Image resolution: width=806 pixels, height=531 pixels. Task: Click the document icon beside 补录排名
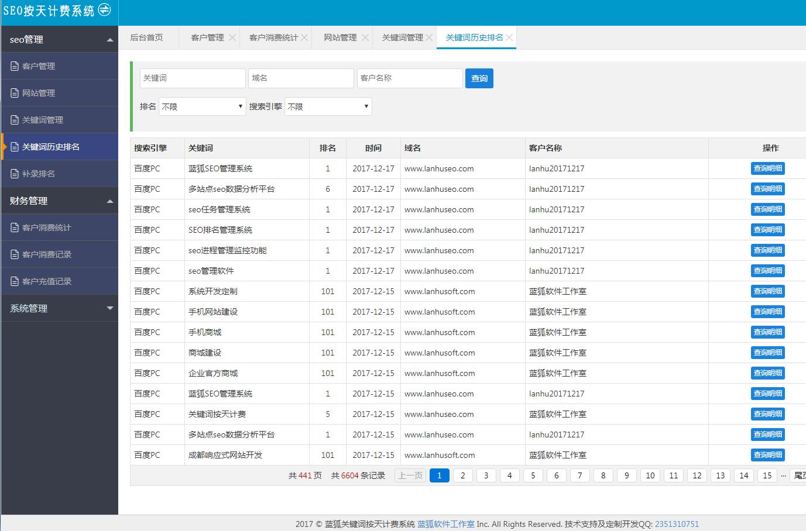(x=15, y=174)
